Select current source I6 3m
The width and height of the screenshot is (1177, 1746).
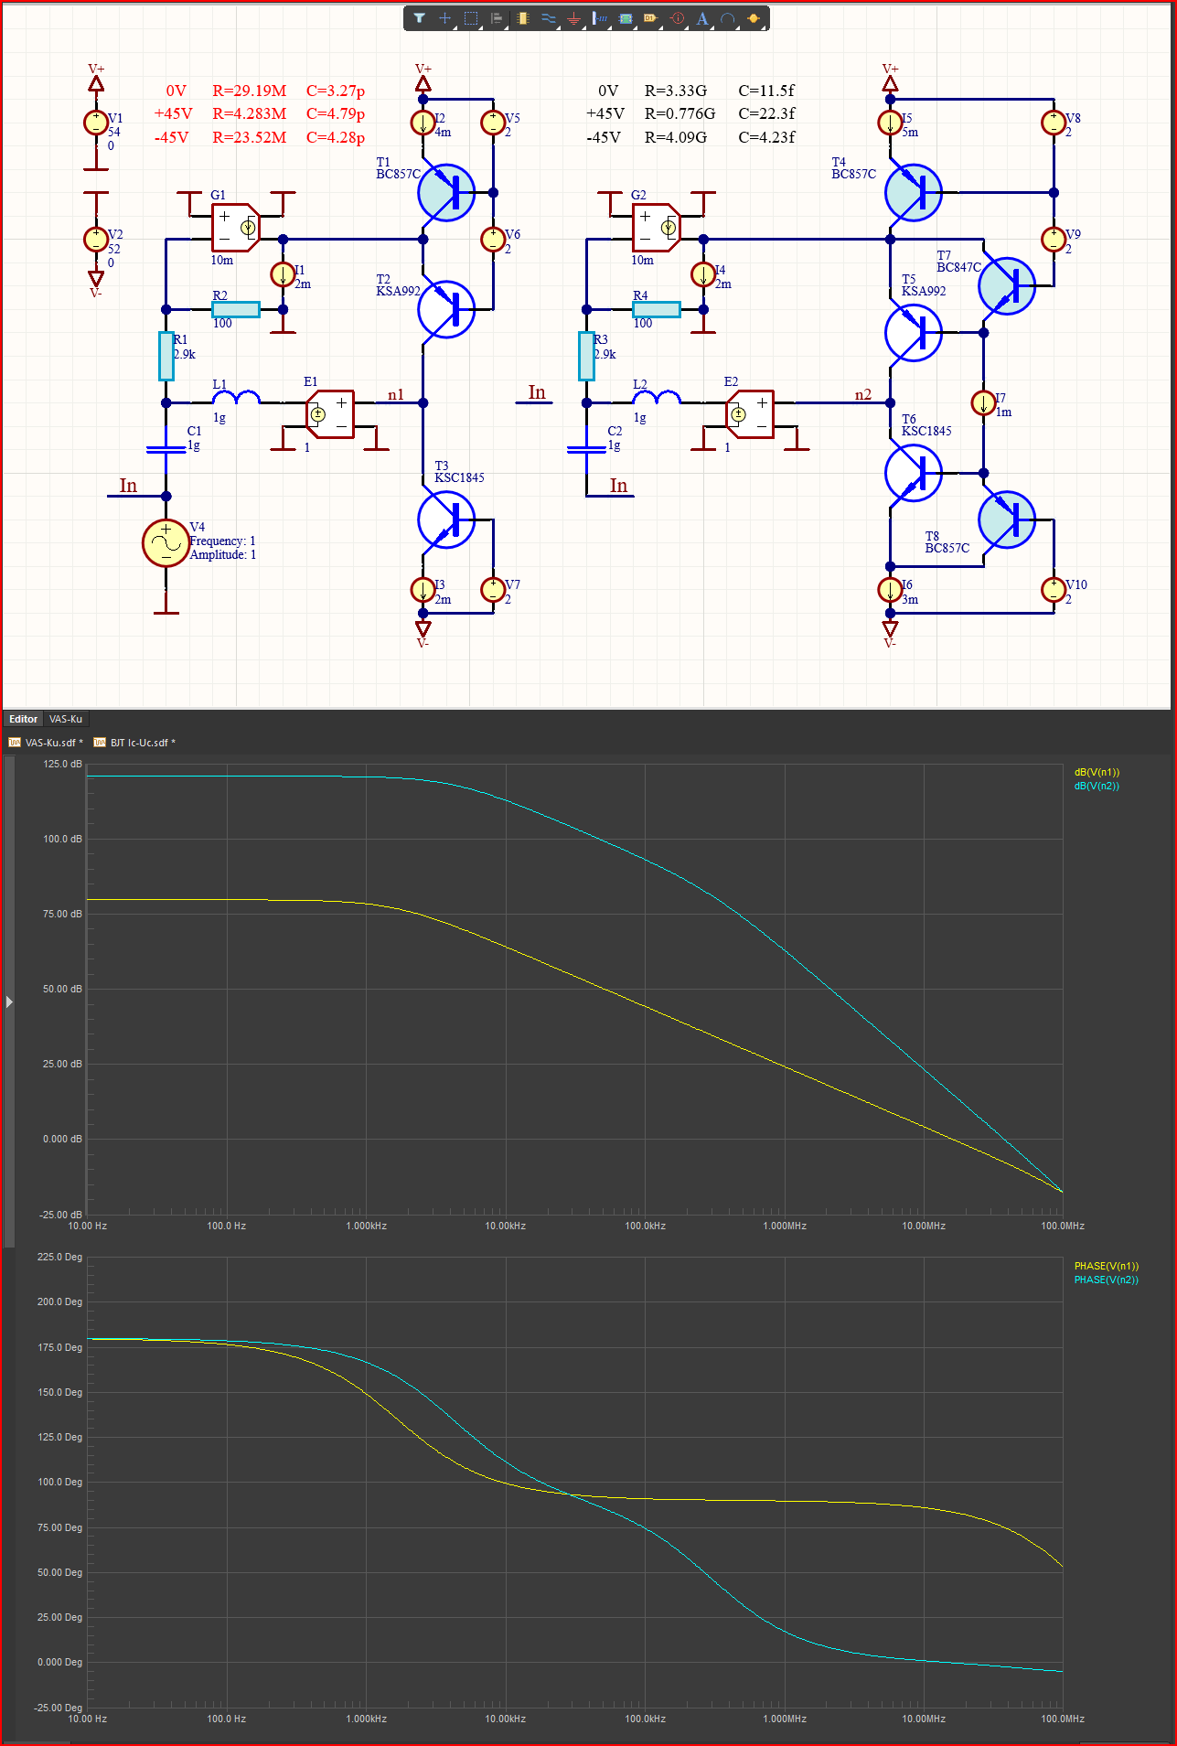coord(890,590)
